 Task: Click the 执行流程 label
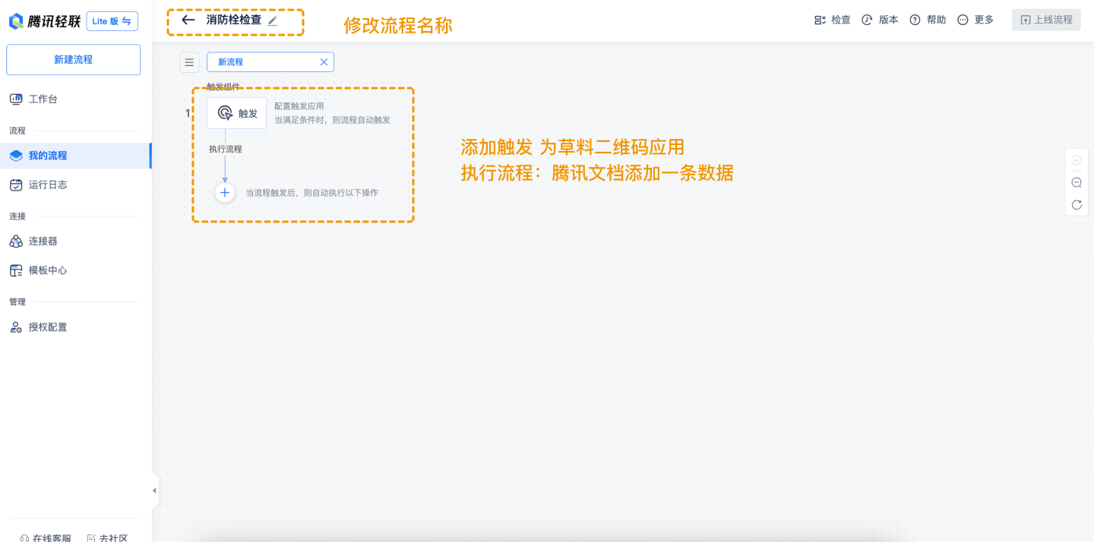coord(226,149)
